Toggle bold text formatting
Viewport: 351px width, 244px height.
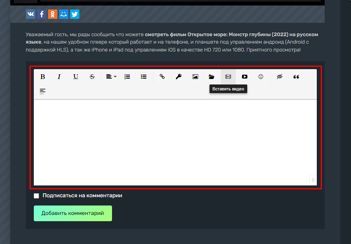coord(43,77)
